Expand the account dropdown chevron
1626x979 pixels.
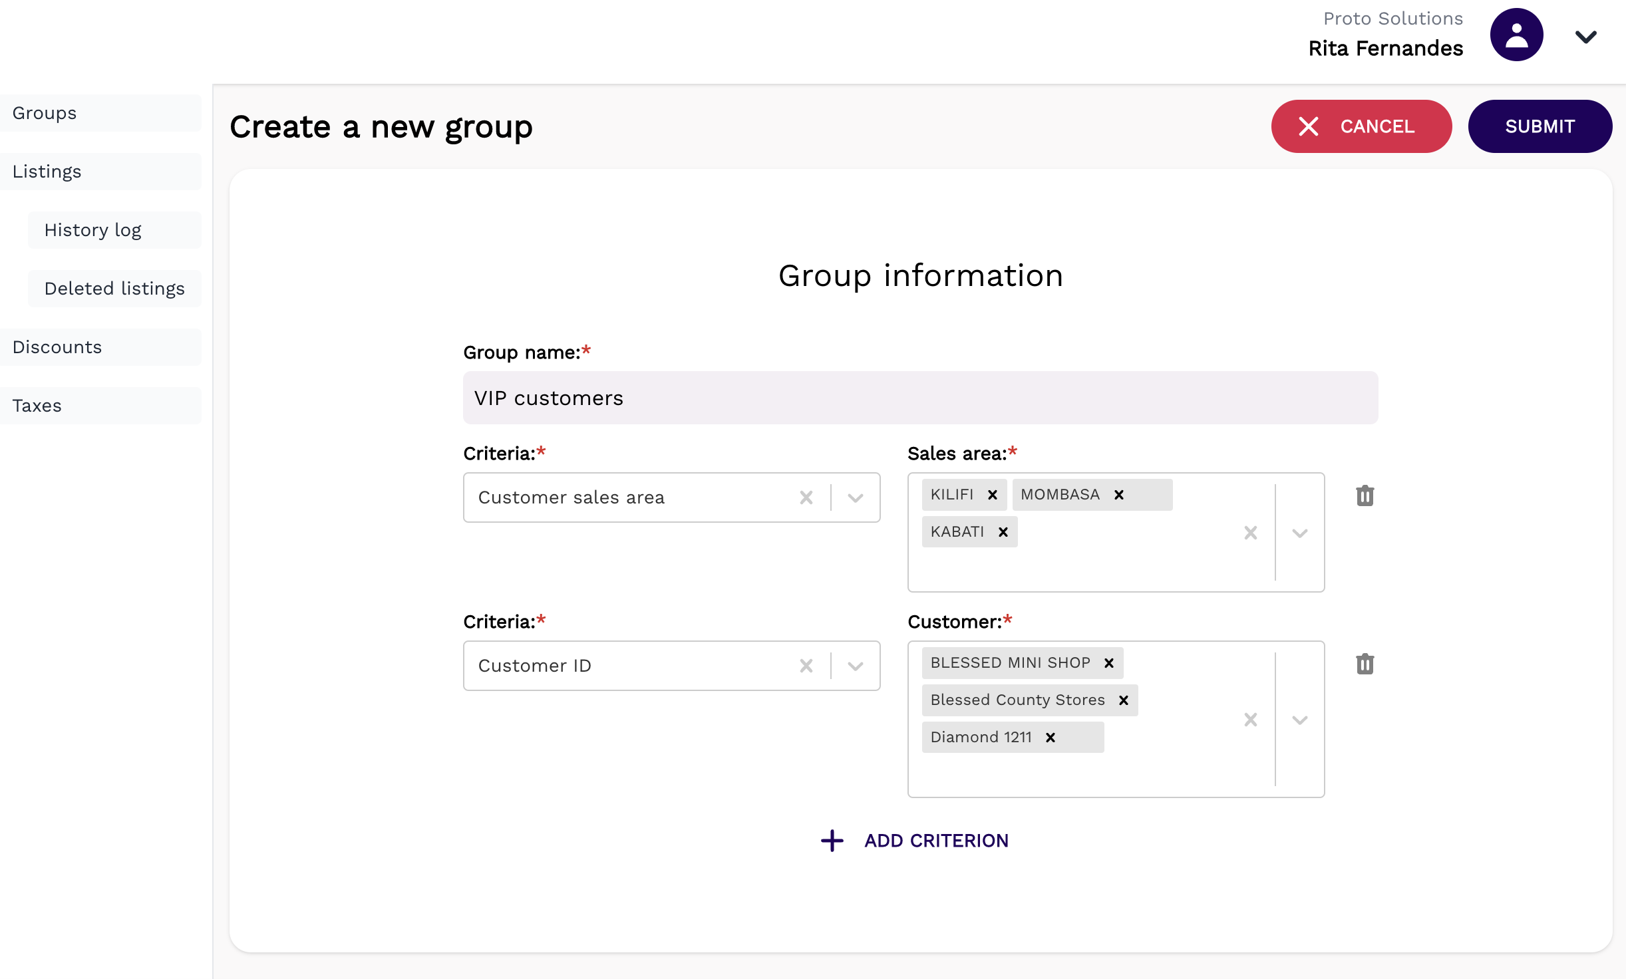coord(1586,37)
